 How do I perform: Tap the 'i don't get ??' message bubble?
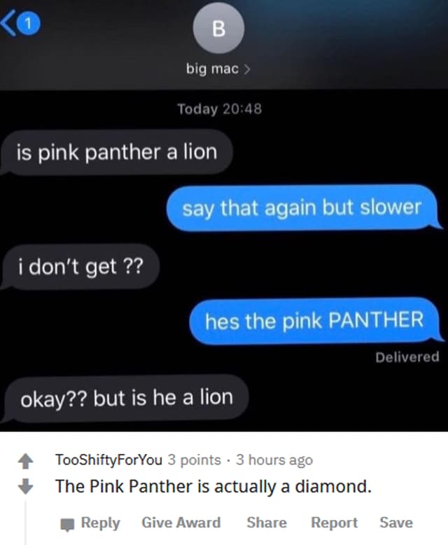(80, 267)
